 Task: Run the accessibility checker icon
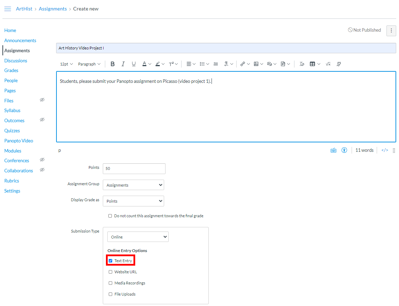344,150
